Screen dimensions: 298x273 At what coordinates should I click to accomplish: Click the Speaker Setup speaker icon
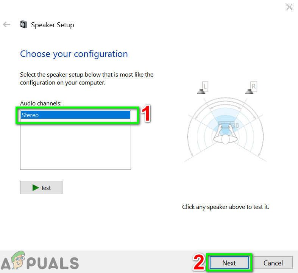coord(24,25)
